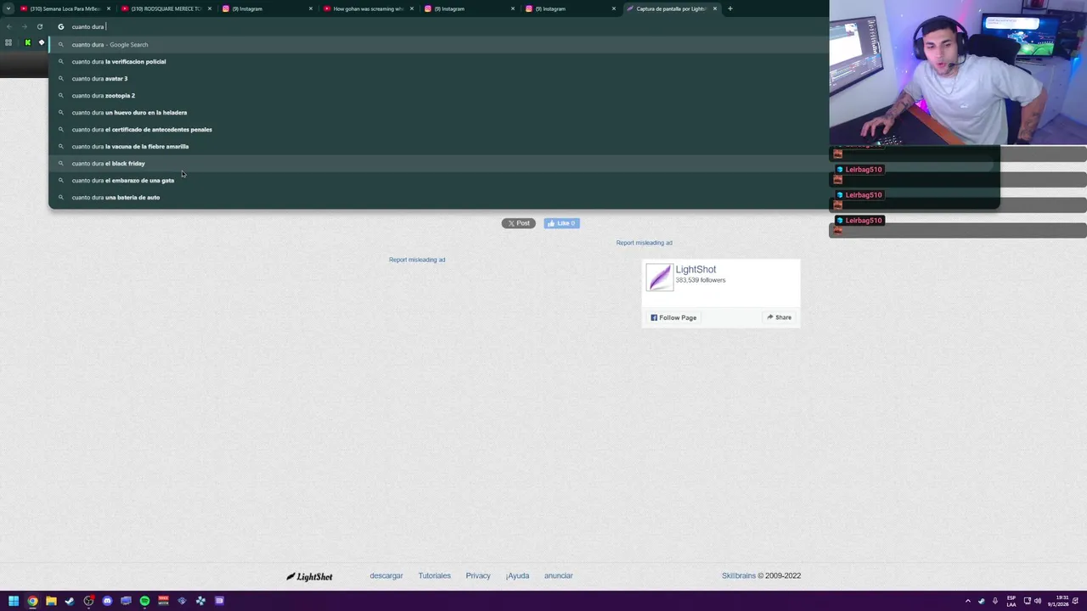Select suggestion 'la vacuna de la fiebre amarilla'
1087x611 pixels.
click(x=438, y=146)
